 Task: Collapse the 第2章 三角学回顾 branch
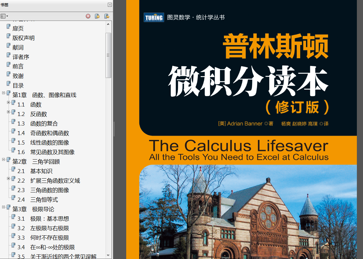3,160
